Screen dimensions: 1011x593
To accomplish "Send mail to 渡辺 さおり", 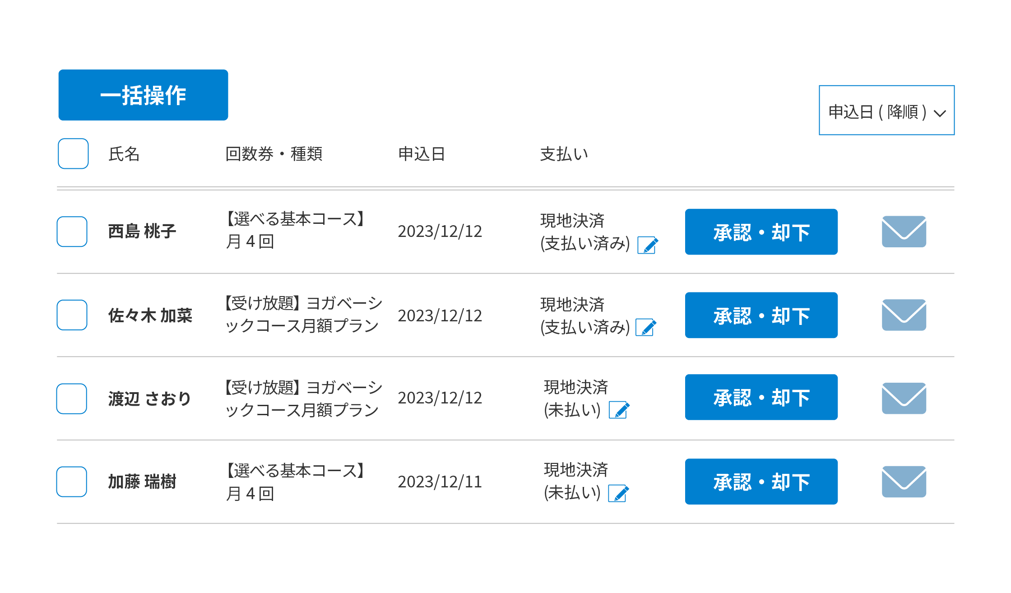I will 904,398.
